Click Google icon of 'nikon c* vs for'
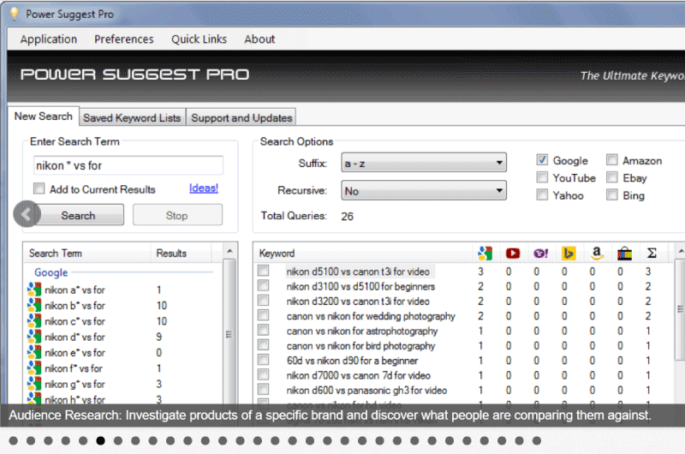 (x=34, y=321)
